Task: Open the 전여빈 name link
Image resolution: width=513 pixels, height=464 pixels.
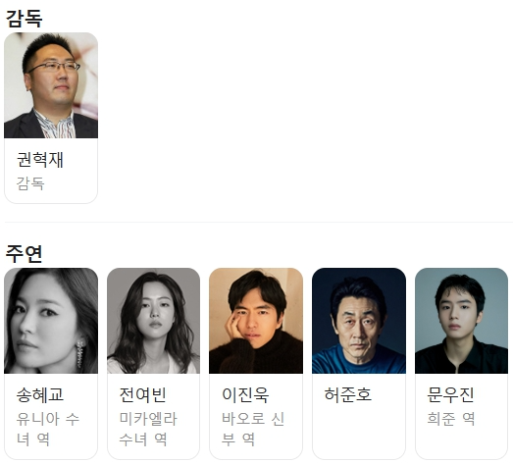Action: tap(142, 394)
